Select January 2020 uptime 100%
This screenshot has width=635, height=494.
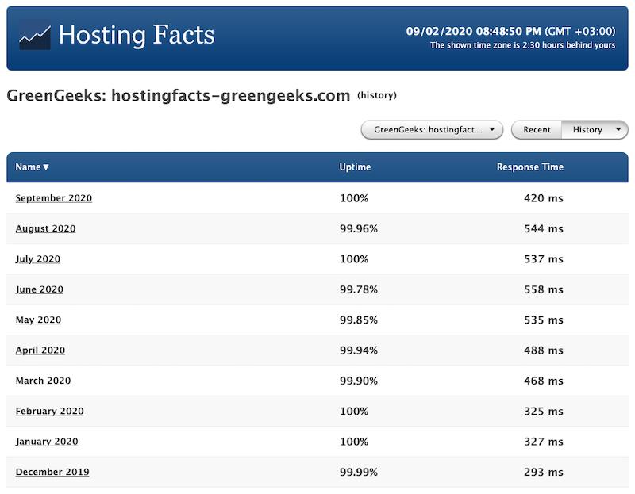(x=354, y=442)
